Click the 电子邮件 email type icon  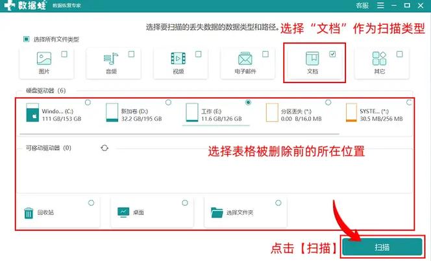245,58
